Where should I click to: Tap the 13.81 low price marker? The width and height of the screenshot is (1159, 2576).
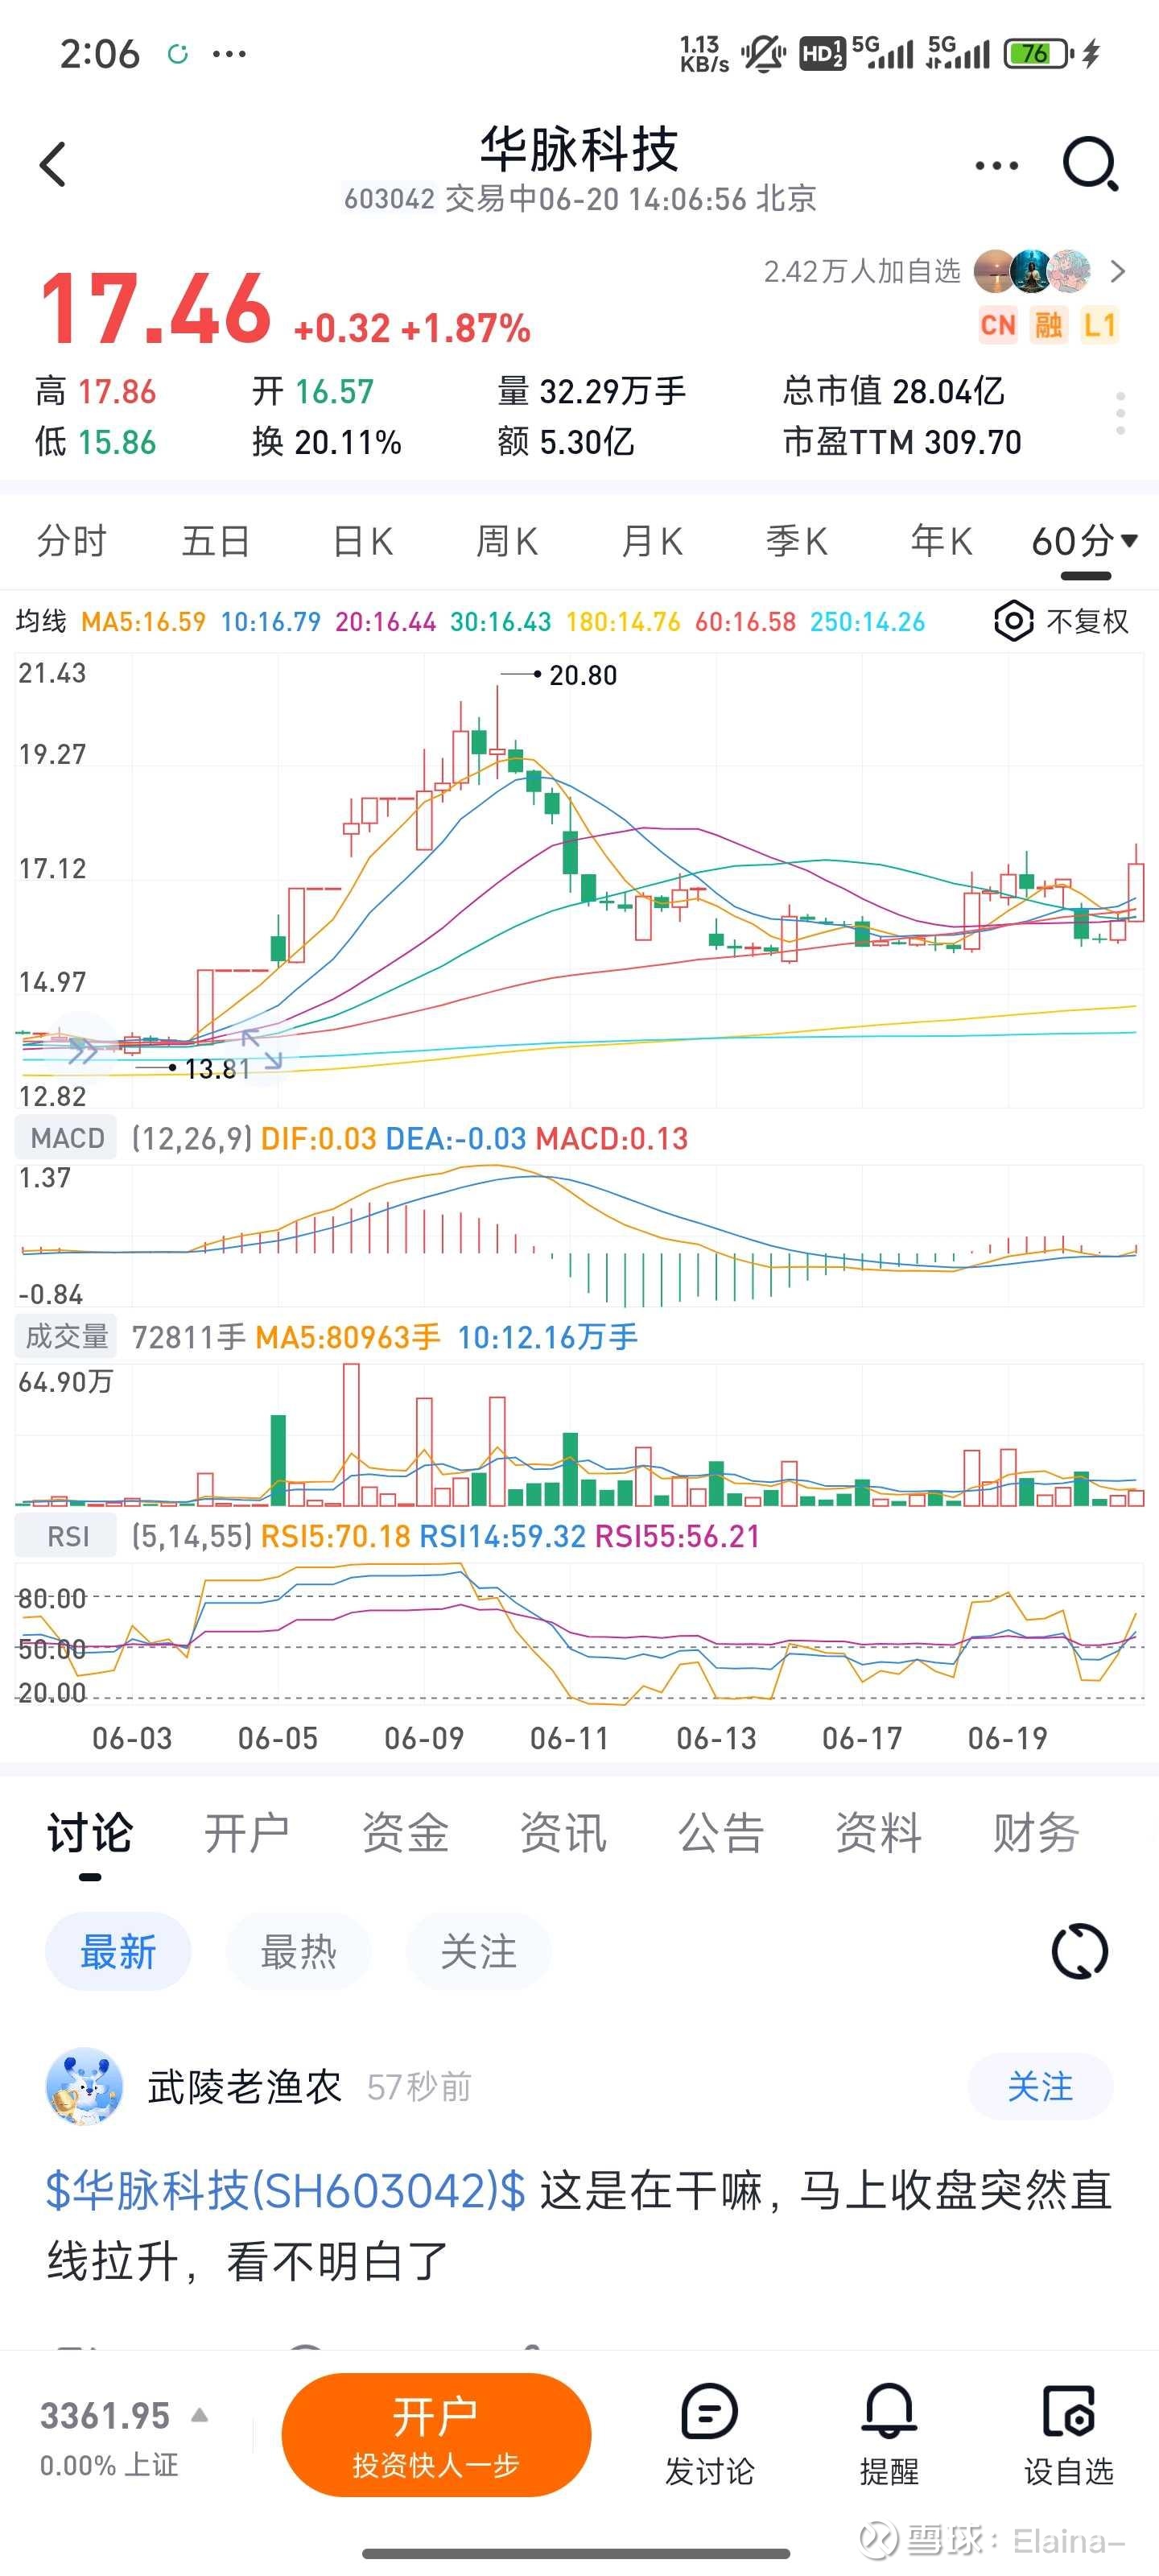pos(217,1069)
